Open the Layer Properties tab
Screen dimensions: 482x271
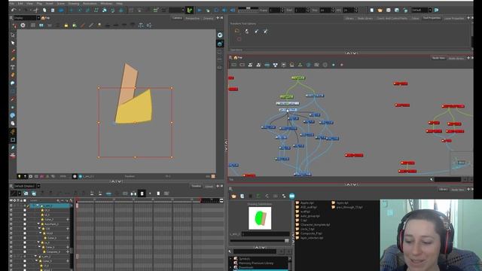[x=454, y=18]
